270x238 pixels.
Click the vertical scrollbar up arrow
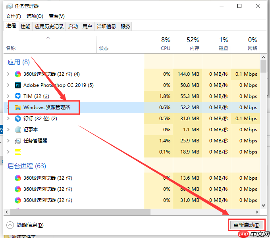coord(264,57)
